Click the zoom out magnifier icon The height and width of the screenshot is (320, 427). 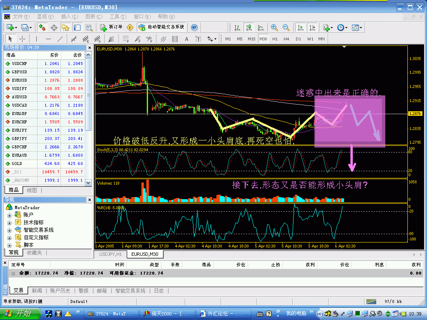coord(286,27)
